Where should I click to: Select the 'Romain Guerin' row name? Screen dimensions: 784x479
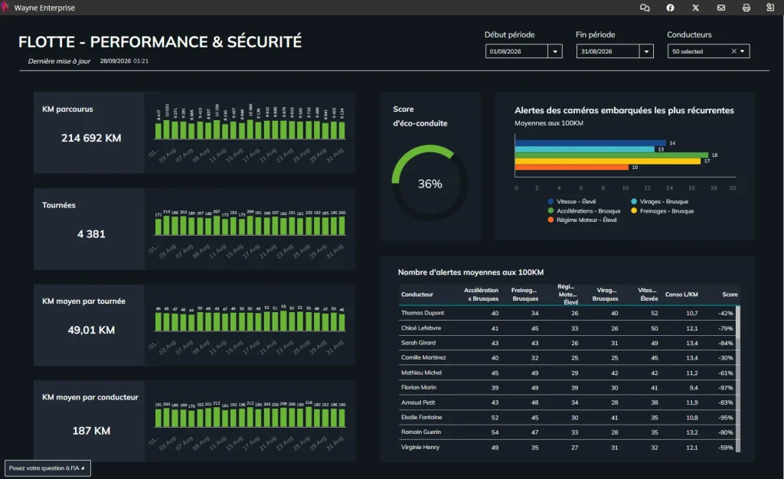pos(421,432)
